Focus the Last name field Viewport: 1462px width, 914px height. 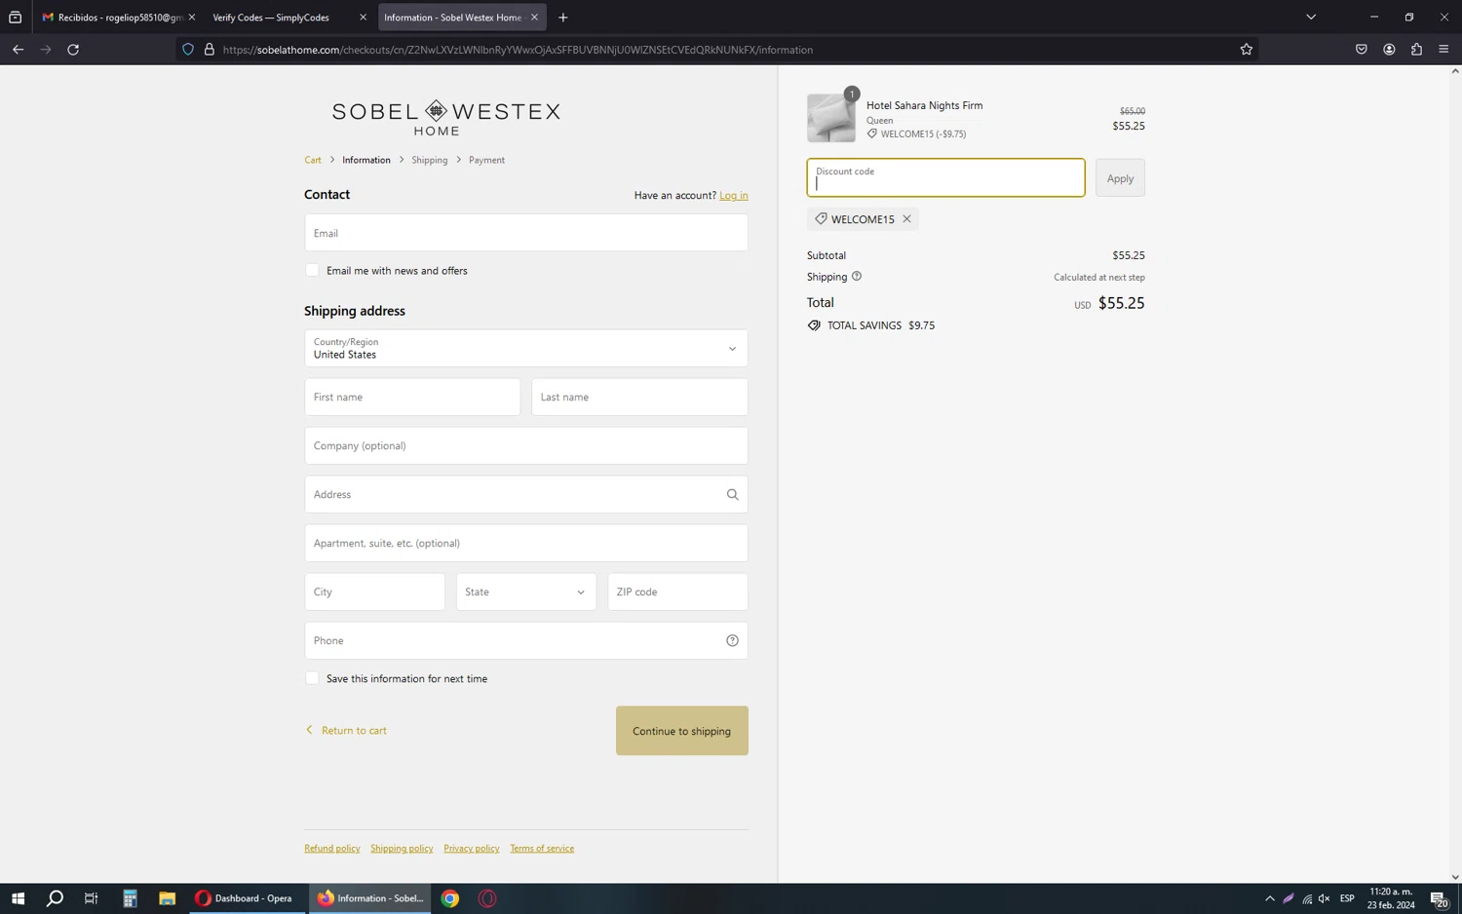point(639,398)
